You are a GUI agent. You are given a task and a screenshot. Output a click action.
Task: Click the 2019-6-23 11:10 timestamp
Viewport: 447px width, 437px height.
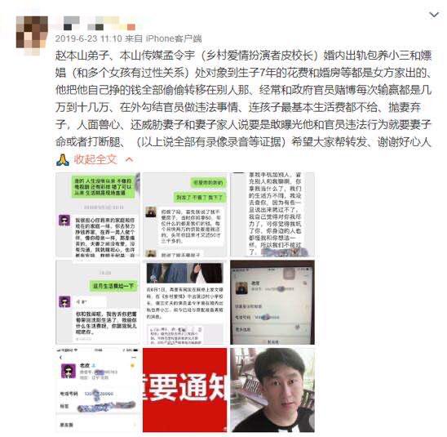coord(89,38)
